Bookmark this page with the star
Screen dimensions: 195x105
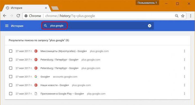point(183,16)
